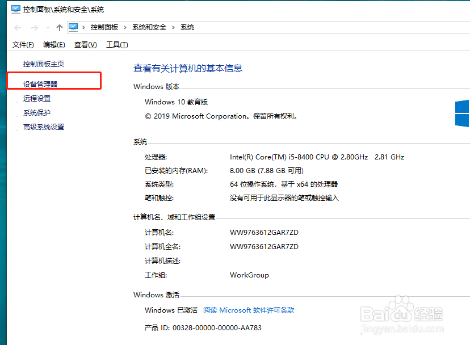Open the 查看(V) menu
This screenshot has height=345, width=470.
(85, 45)
